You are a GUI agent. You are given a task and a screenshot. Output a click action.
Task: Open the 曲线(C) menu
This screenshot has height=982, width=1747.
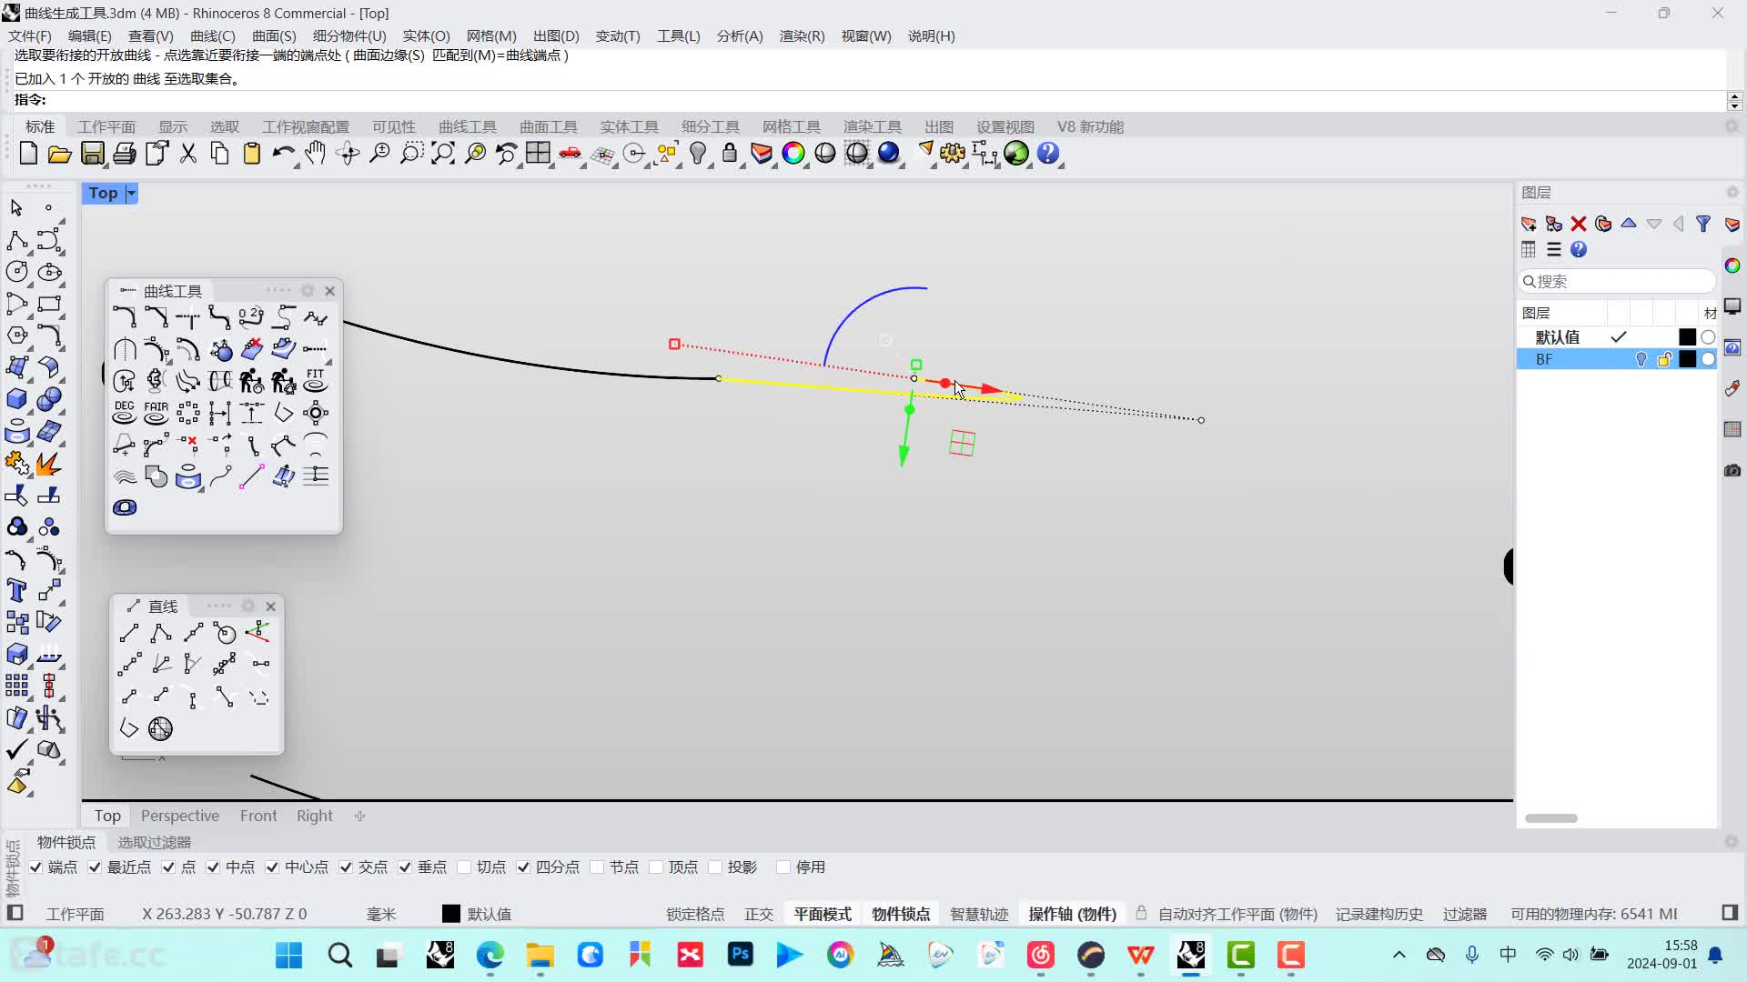(x=212, y=35)
